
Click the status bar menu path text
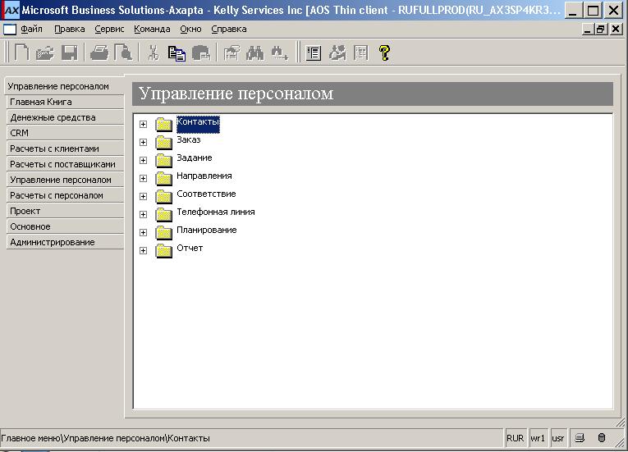[x=105, y=438]
